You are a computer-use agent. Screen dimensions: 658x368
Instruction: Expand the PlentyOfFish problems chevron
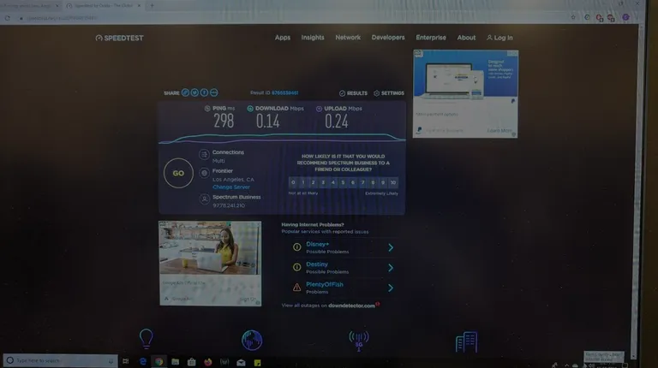391,288
